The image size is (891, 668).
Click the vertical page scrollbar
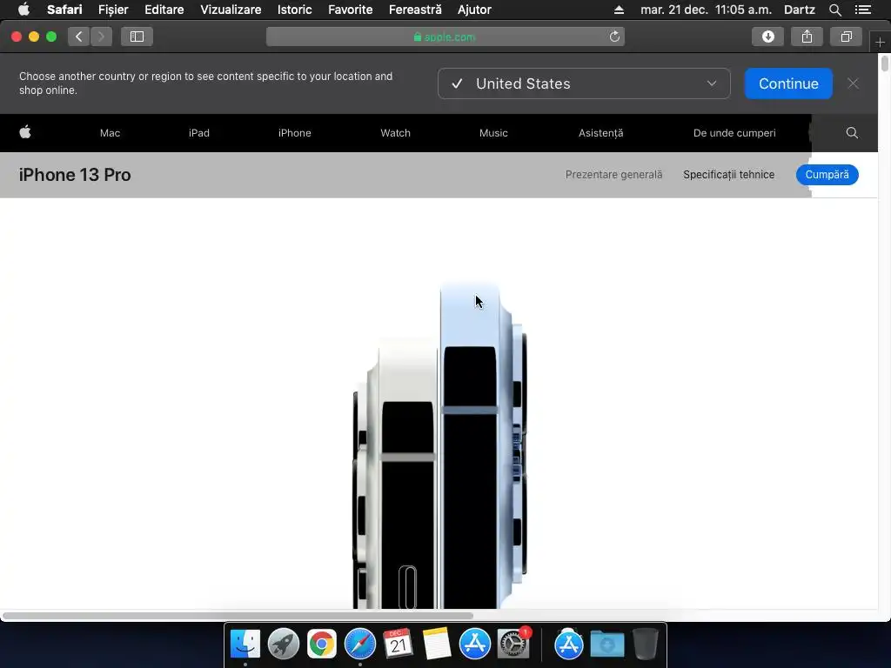tap(884, 63)
